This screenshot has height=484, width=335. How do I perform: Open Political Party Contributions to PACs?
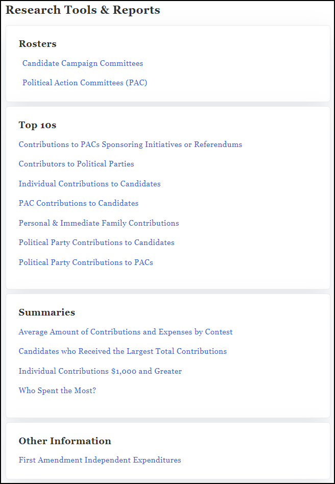[86, 262]
